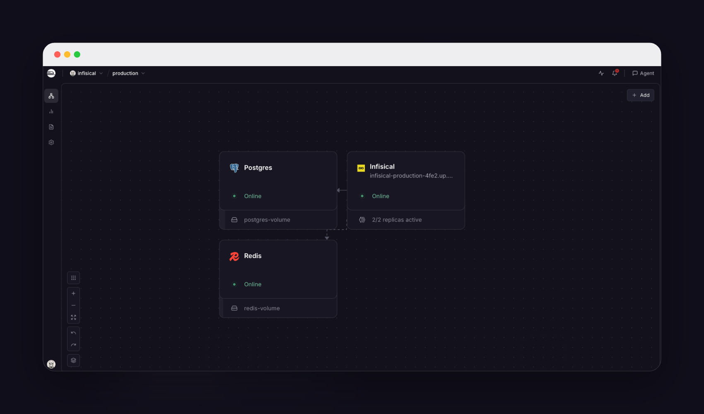Click the Railway logo in the top bar
The height and width of the screenshot is (414, 704).
[51, 73]
